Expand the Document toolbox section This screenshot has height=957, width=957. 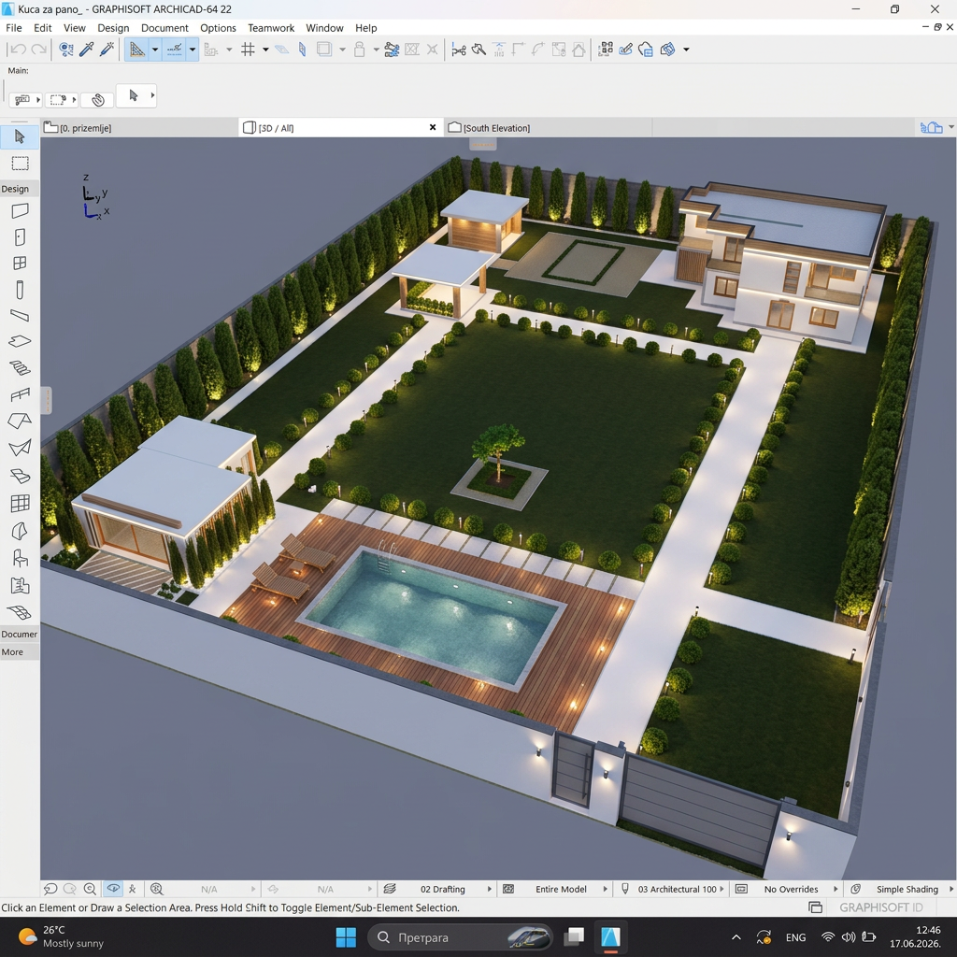click(x=19, y=634)
